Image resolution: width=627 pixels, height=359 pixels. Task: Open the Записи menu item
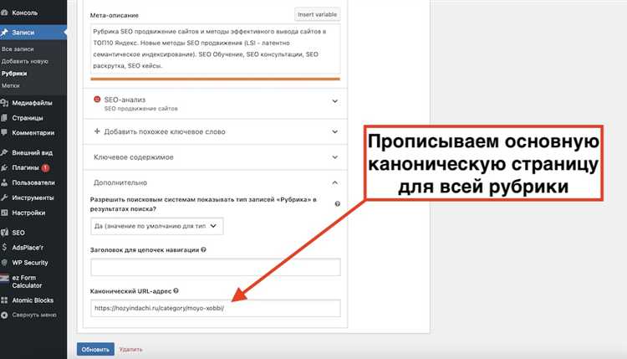[23, 33]
